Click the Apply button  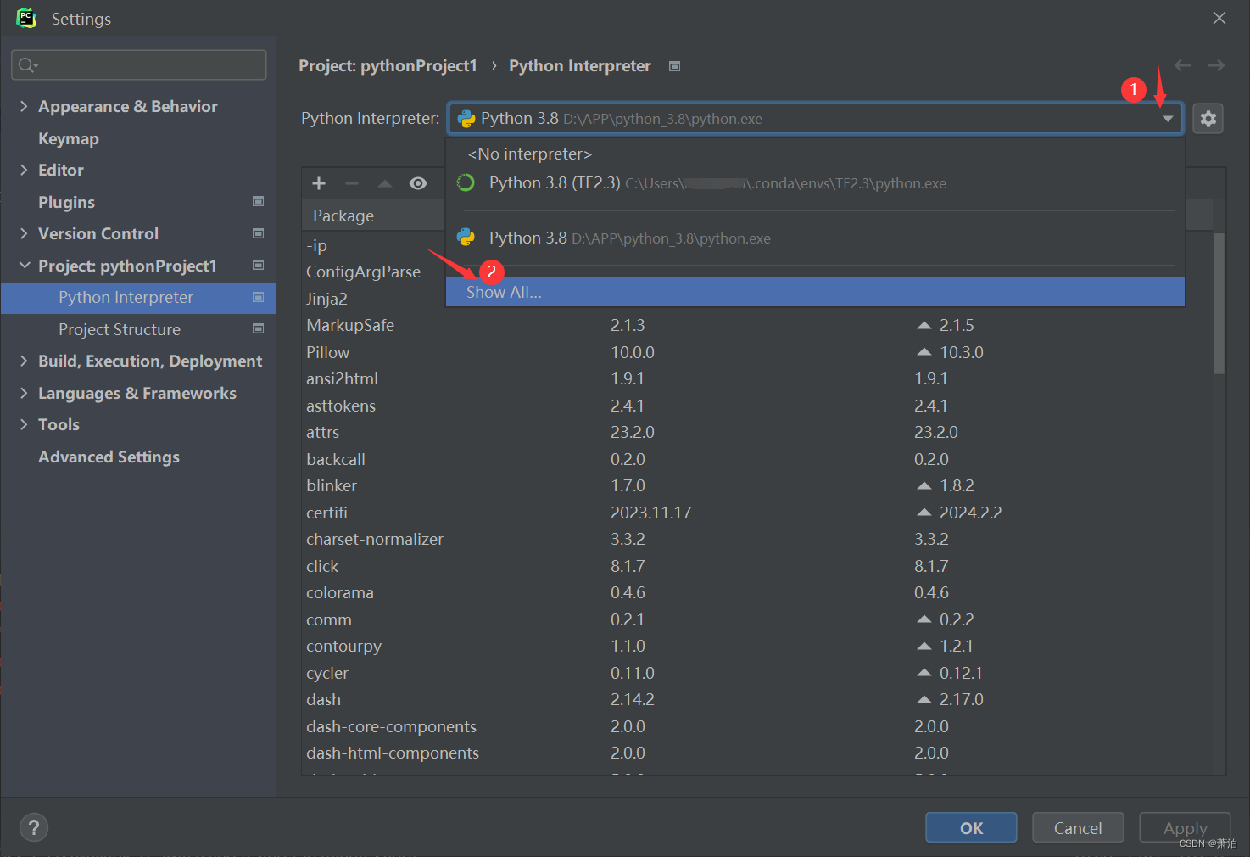[x=1185, y=827]
